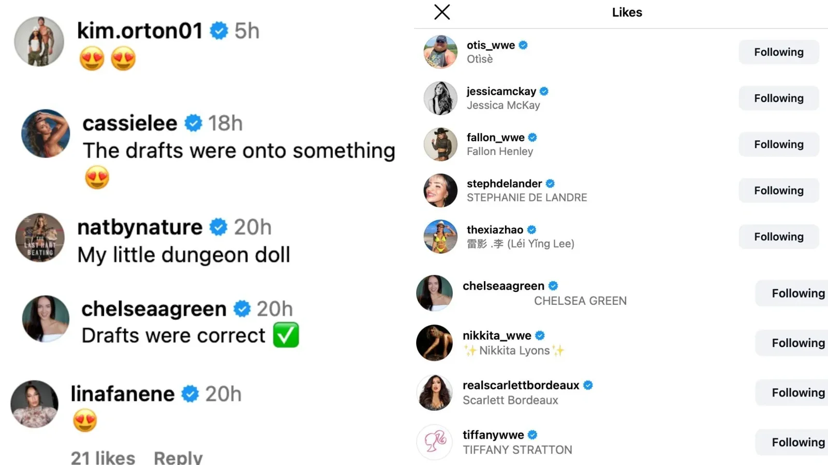Click Following button beside tiffanywwe
Screen dimensions: 828x465
pyautogui.click(x=797, y=442)
